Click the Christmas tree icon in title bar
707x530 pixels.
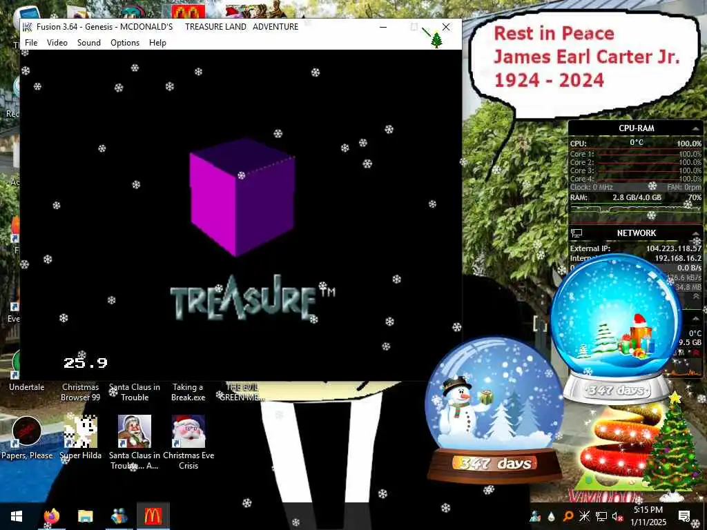pos(436,40)
